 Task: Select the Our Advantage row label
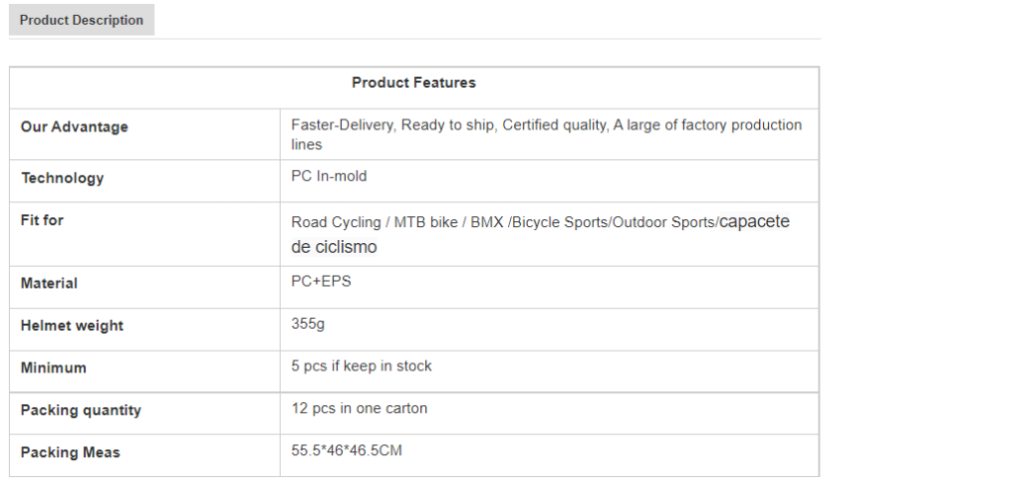(74, 126)
